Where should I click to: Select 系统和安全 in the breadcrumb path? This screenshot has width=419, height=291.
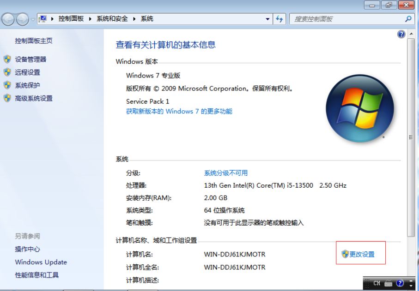(112, 19)
